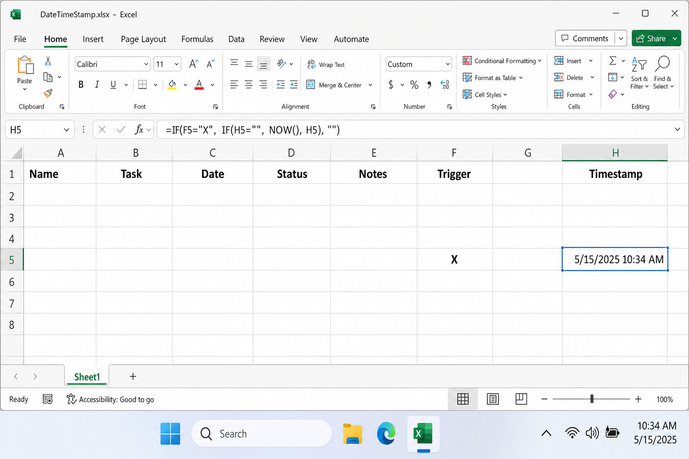Open the Calibri font name dropdown
The width and height of the screenshot is (689, 459).
point(146,64)
